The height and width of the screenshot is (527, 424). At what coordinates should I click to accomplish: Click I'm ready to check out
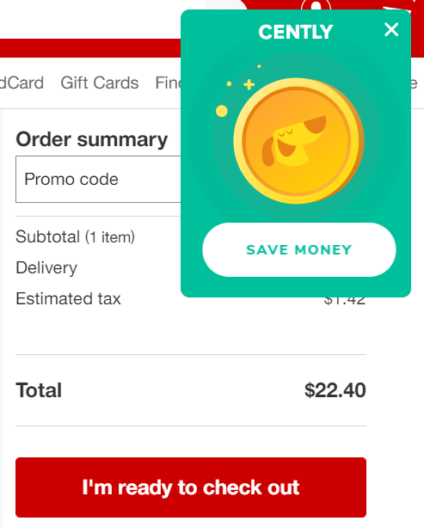[191, 487]
